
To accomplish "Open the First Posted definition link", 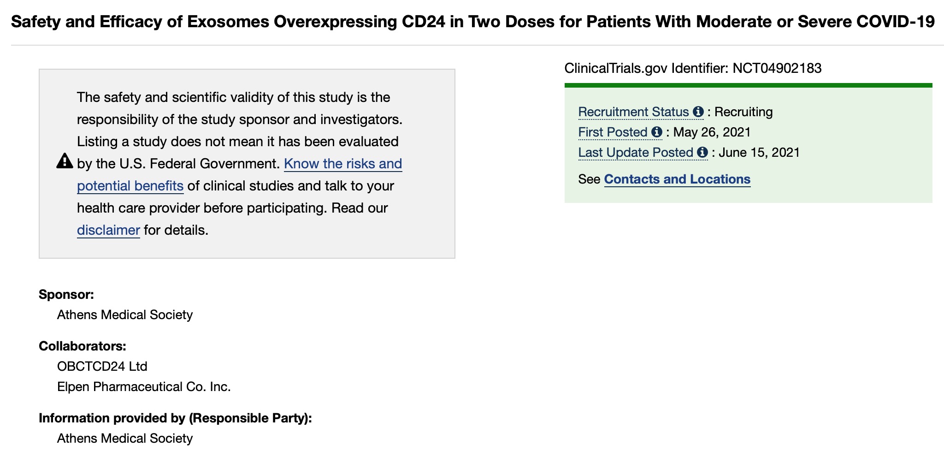I will pos(613,132).
